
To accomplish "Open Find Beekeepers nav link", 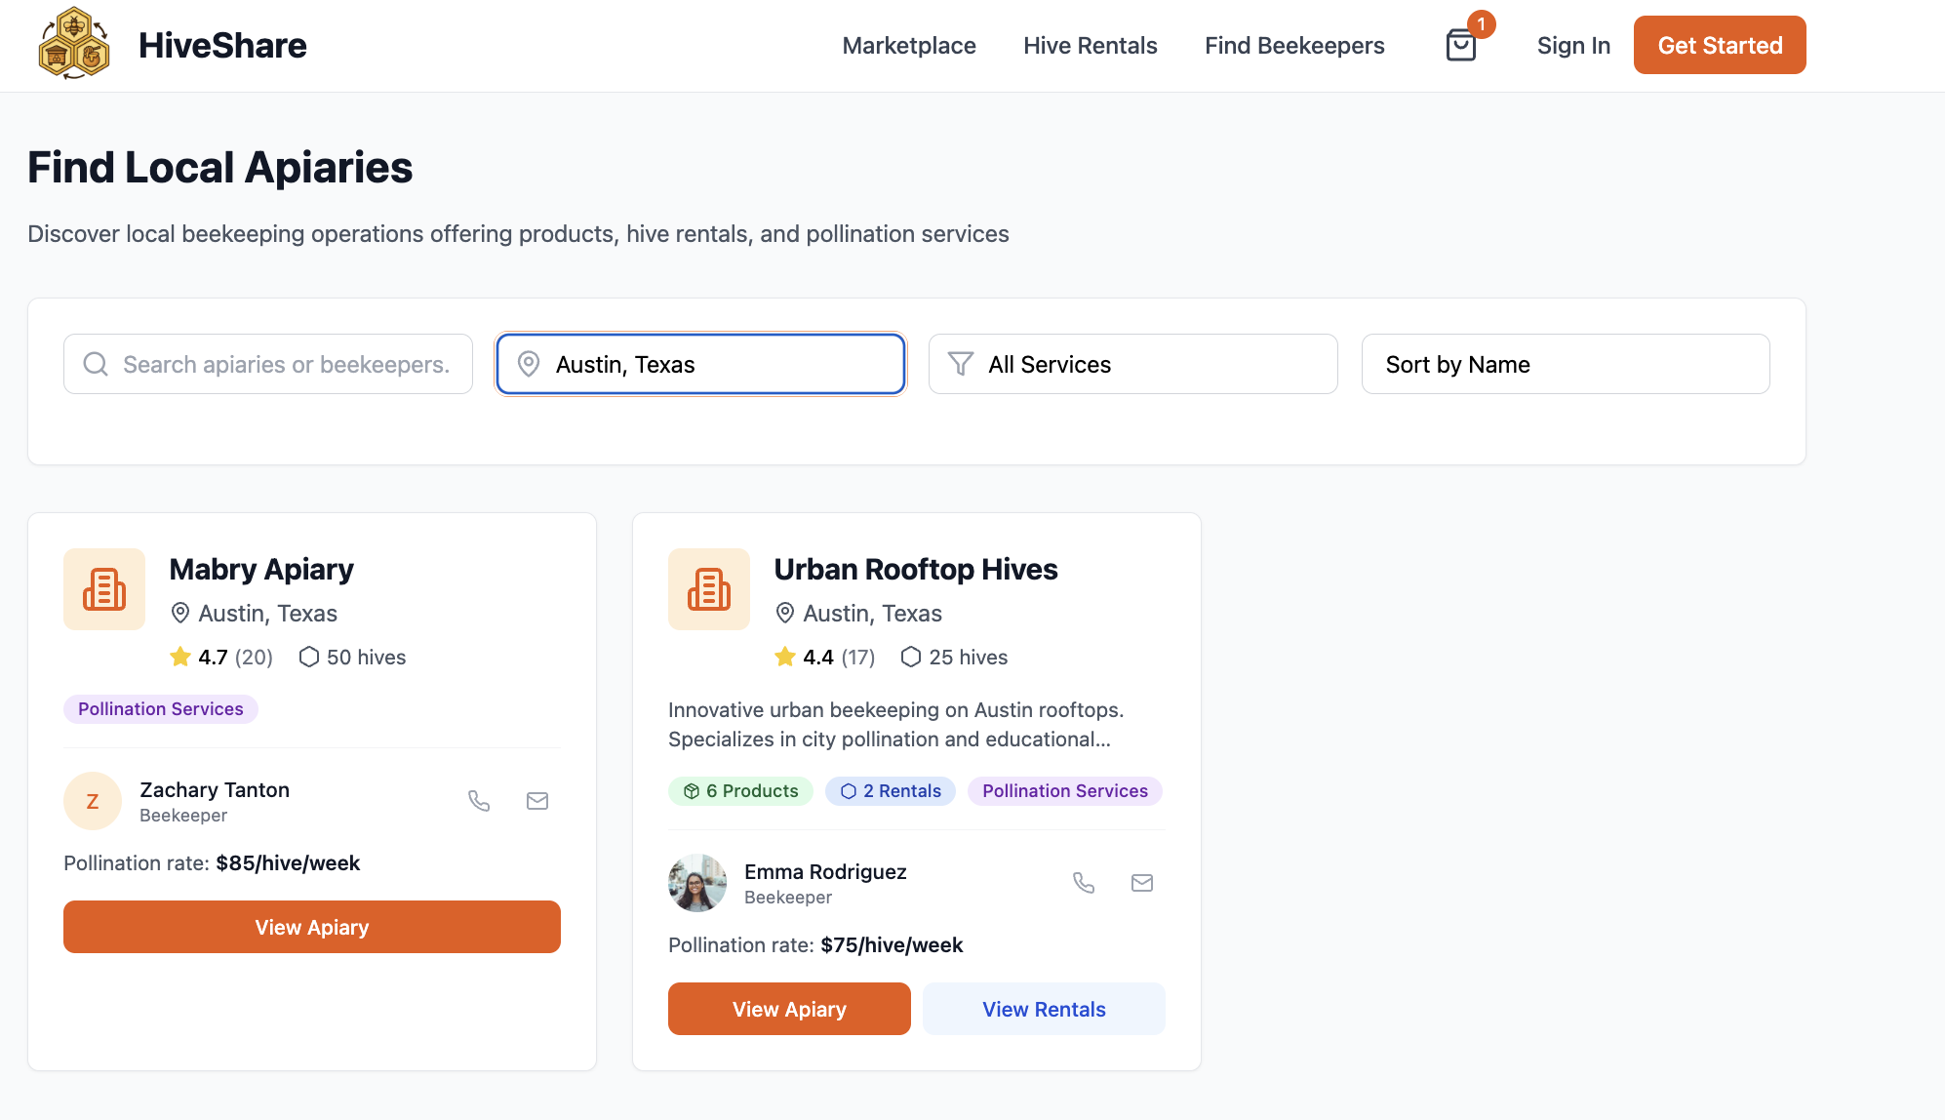I will tap(1294, 45).
